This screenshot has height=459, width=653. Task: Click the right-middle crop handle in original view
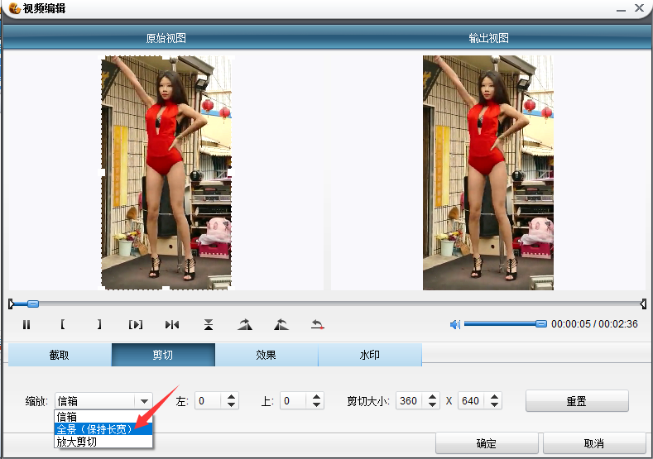click(x=231, y=172)
